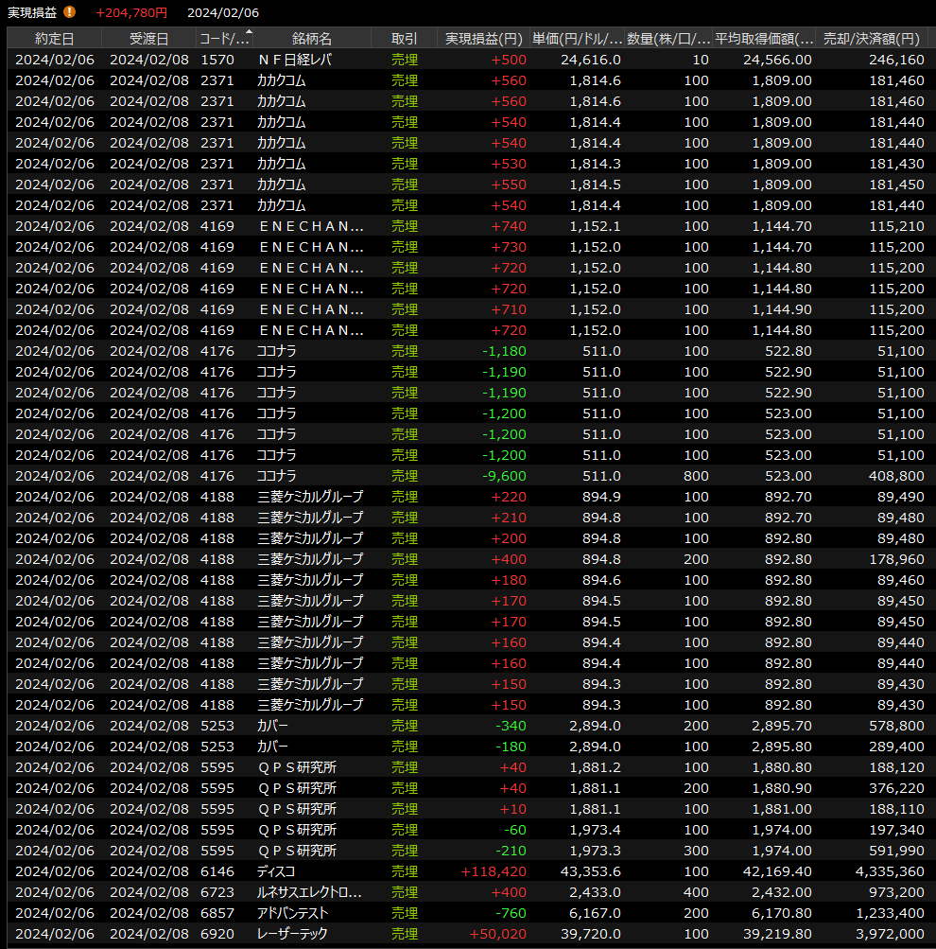The width and height of the screenshot is (936, 949).
Task: Sort by the 受渡日 column header
Action: point(148,39)
